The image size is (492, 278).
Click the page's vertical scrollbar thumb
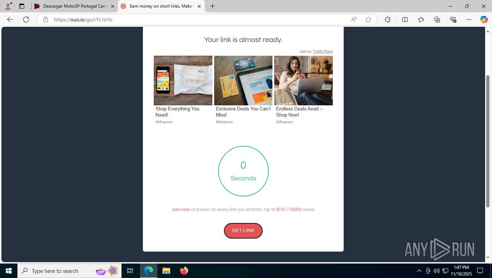pos(488,141)
